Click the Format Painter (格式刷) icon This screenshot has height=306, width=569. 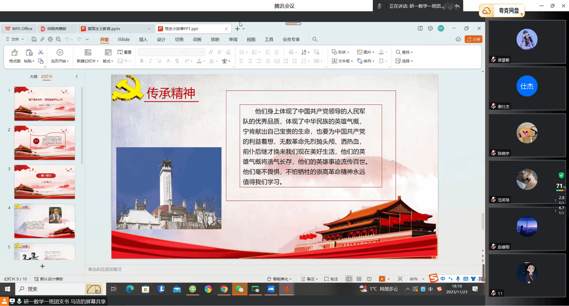click(x=15, y=53)
